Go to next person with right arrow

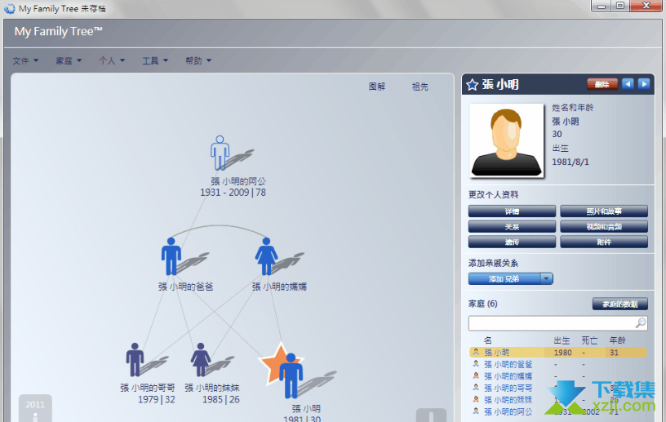(644, 84)
